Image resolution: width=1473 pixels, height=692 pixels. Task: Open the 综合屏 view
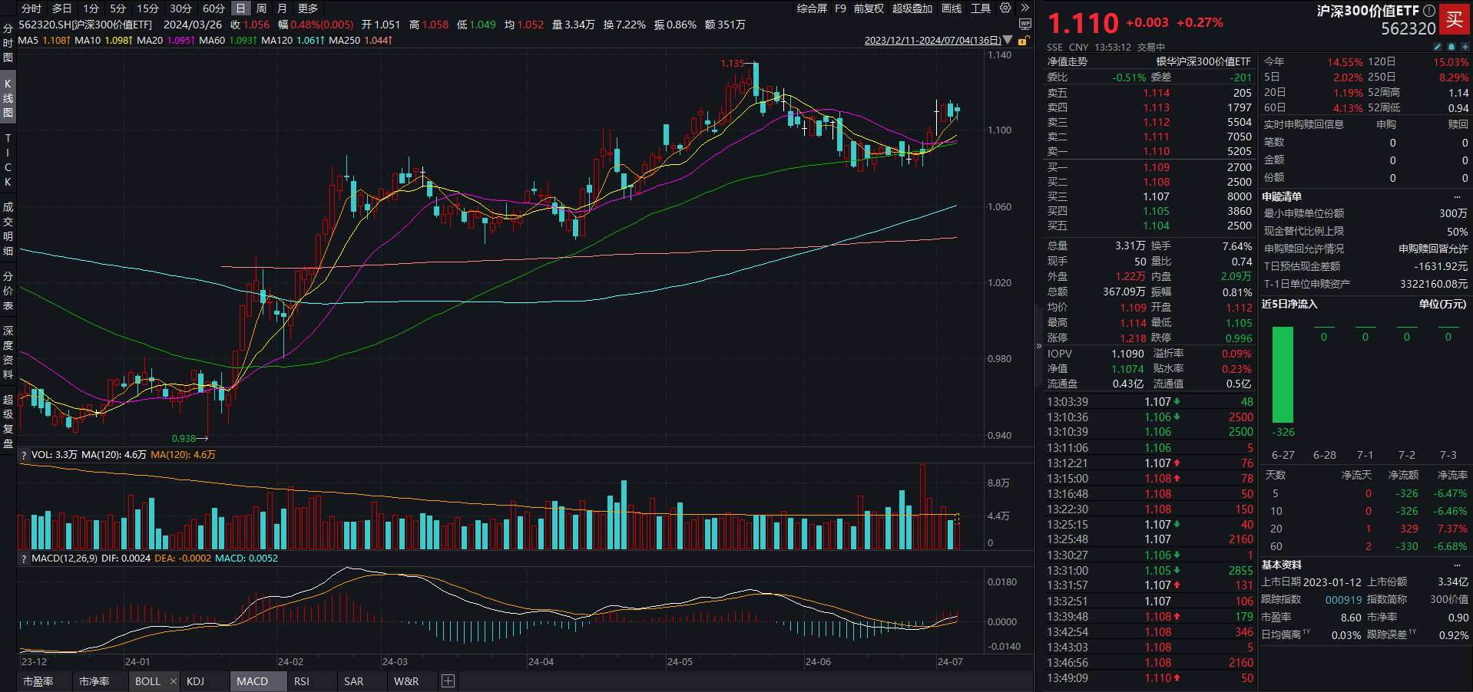[812, 8]
